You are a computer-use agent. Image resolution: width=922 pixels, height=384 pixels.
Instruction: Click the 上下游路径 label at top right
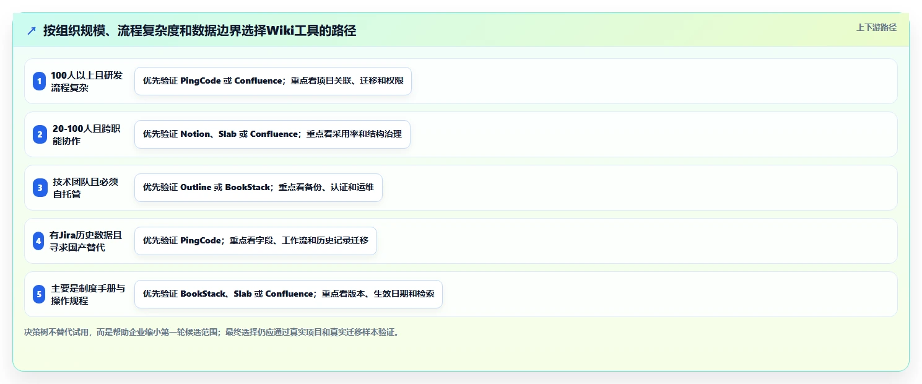point(876,27)
